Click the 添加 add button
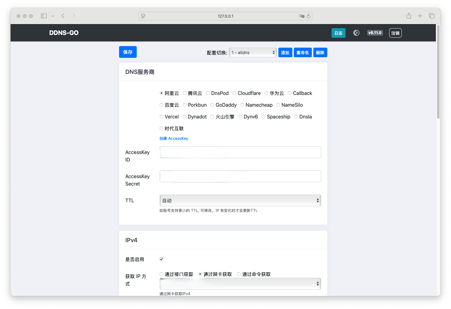The height and width of the screenshot is (309, 451). (x=285, y=53)
